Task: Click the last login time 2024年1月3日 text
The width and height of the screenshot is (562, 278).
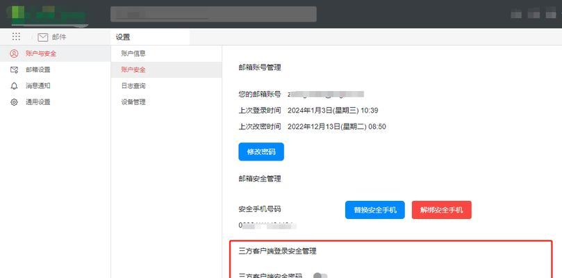Action: tap(333, 111)
